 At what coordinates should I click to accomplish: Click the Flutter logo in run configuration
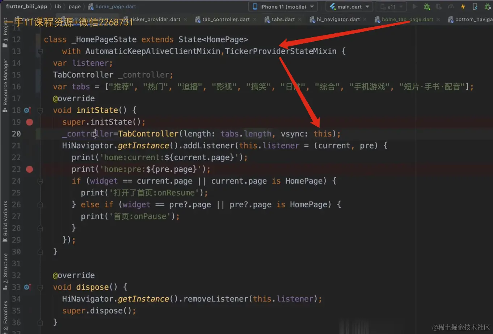point(333,7)
